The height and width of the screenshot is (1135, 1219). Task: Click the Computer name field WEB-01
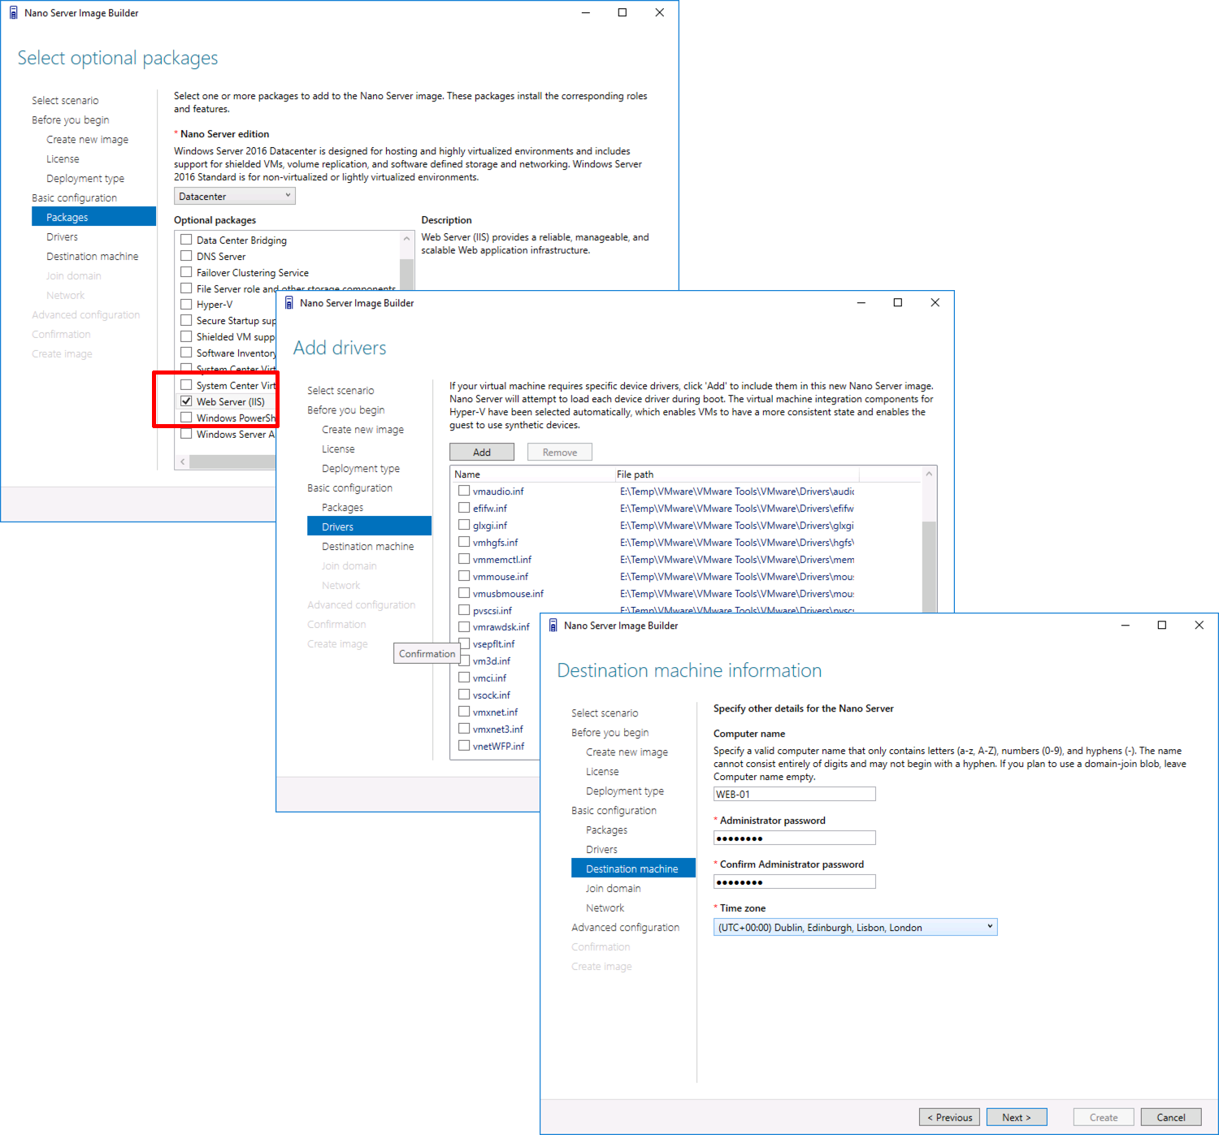(x=795, y=794)
